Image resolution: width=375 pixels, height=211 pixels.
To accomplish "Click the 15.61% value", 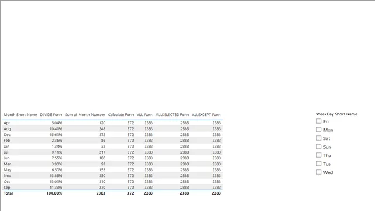I will pyautogui.click(x=56, y=135).
